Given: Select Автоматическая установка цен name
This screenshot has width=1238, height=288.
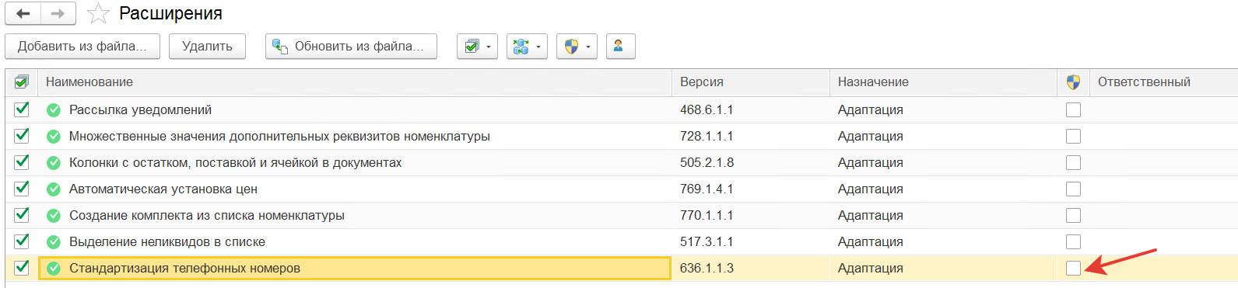Looking at the screenshot, I should [163, 189].
